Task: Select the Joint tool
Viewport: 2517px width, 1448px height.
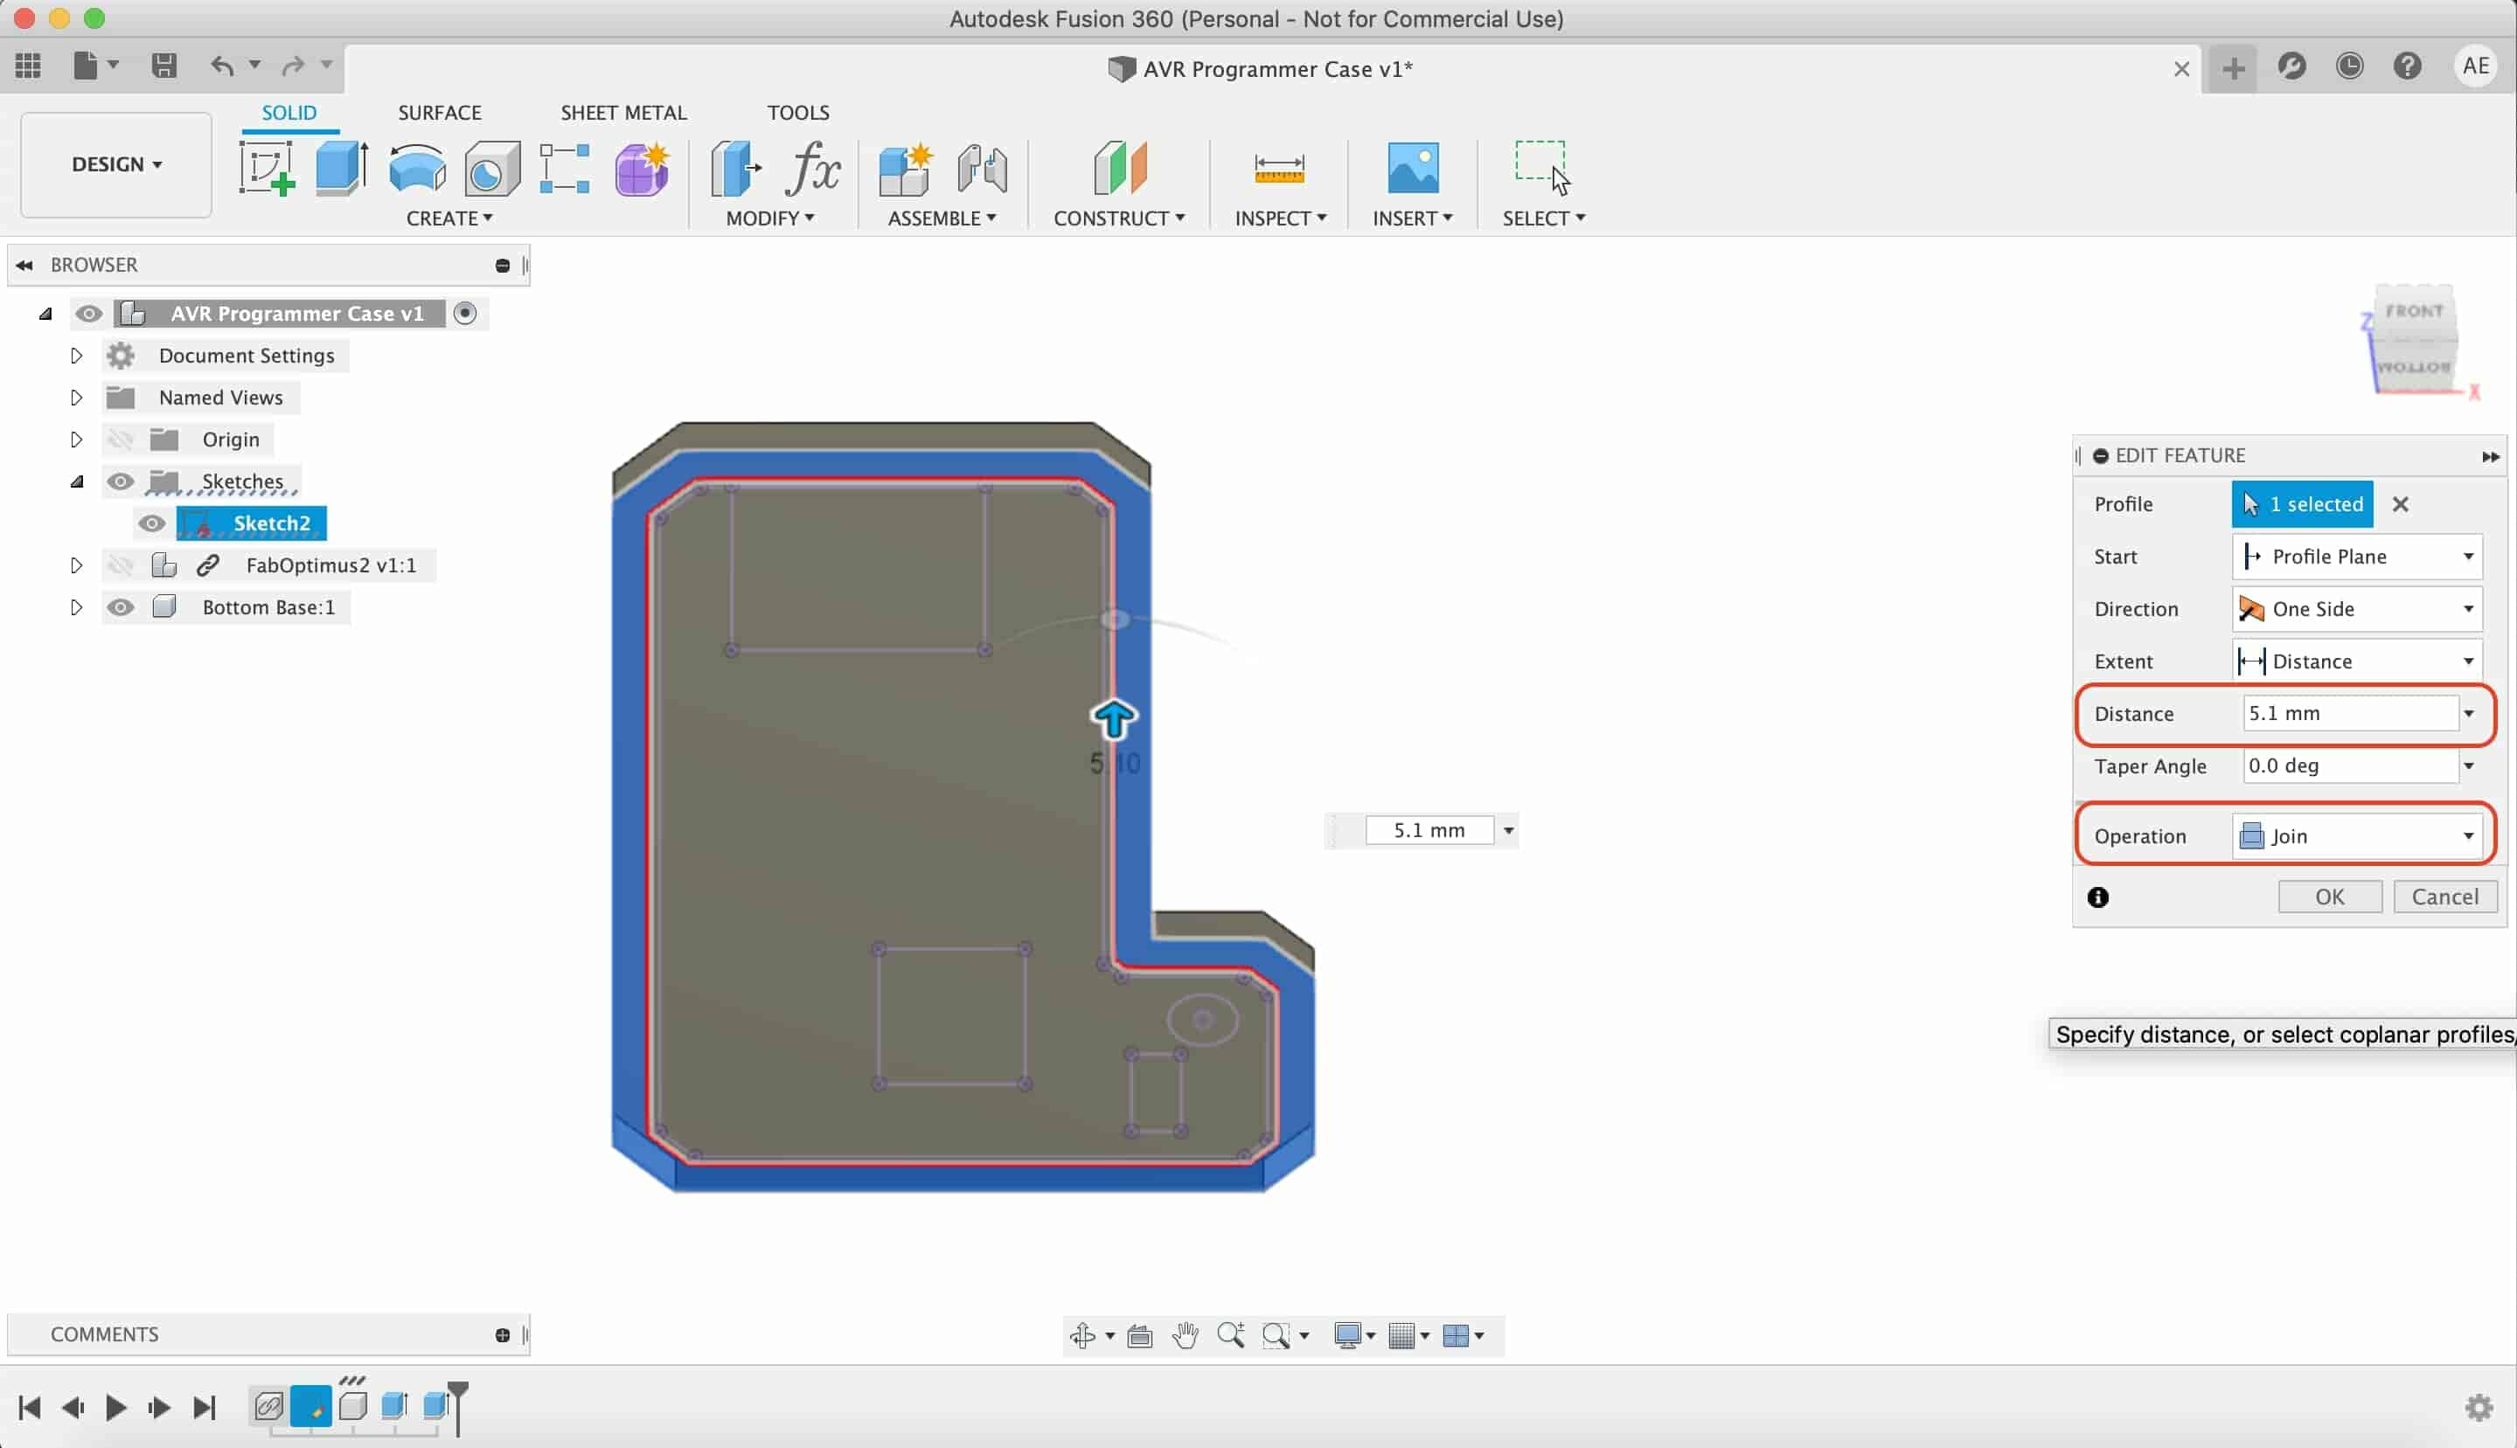Action: 982,167
